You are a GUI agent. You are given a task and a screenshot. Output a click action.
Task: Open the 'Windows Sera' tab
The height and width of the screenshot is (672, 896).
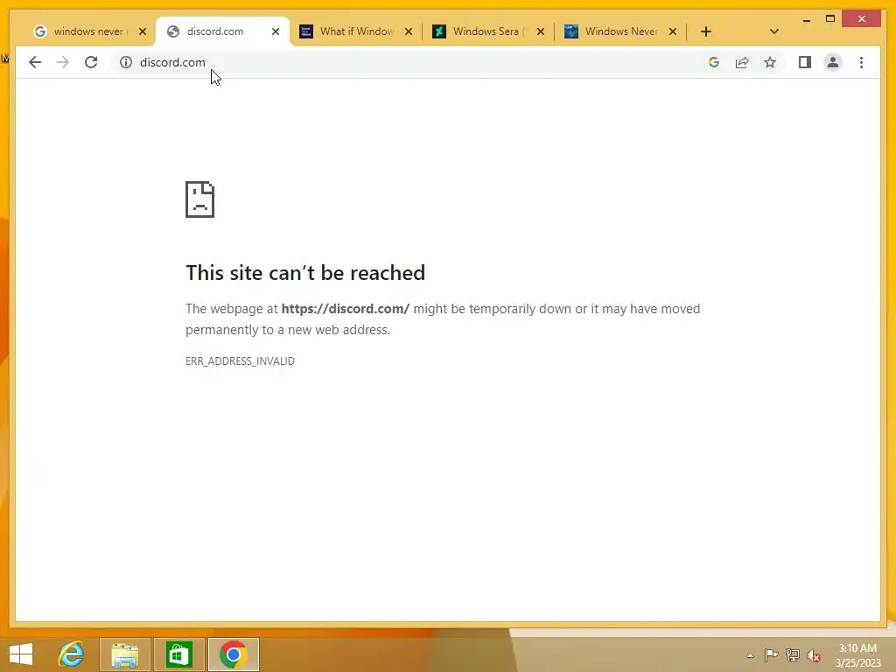[481, 31]
